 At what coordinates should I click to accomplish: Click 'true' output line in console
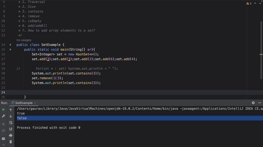(21, 114)
